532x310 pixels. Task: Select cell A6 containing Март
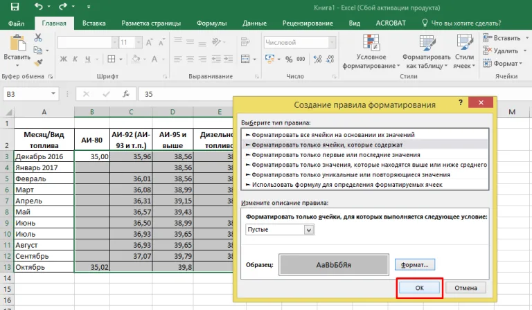(44, 190)
